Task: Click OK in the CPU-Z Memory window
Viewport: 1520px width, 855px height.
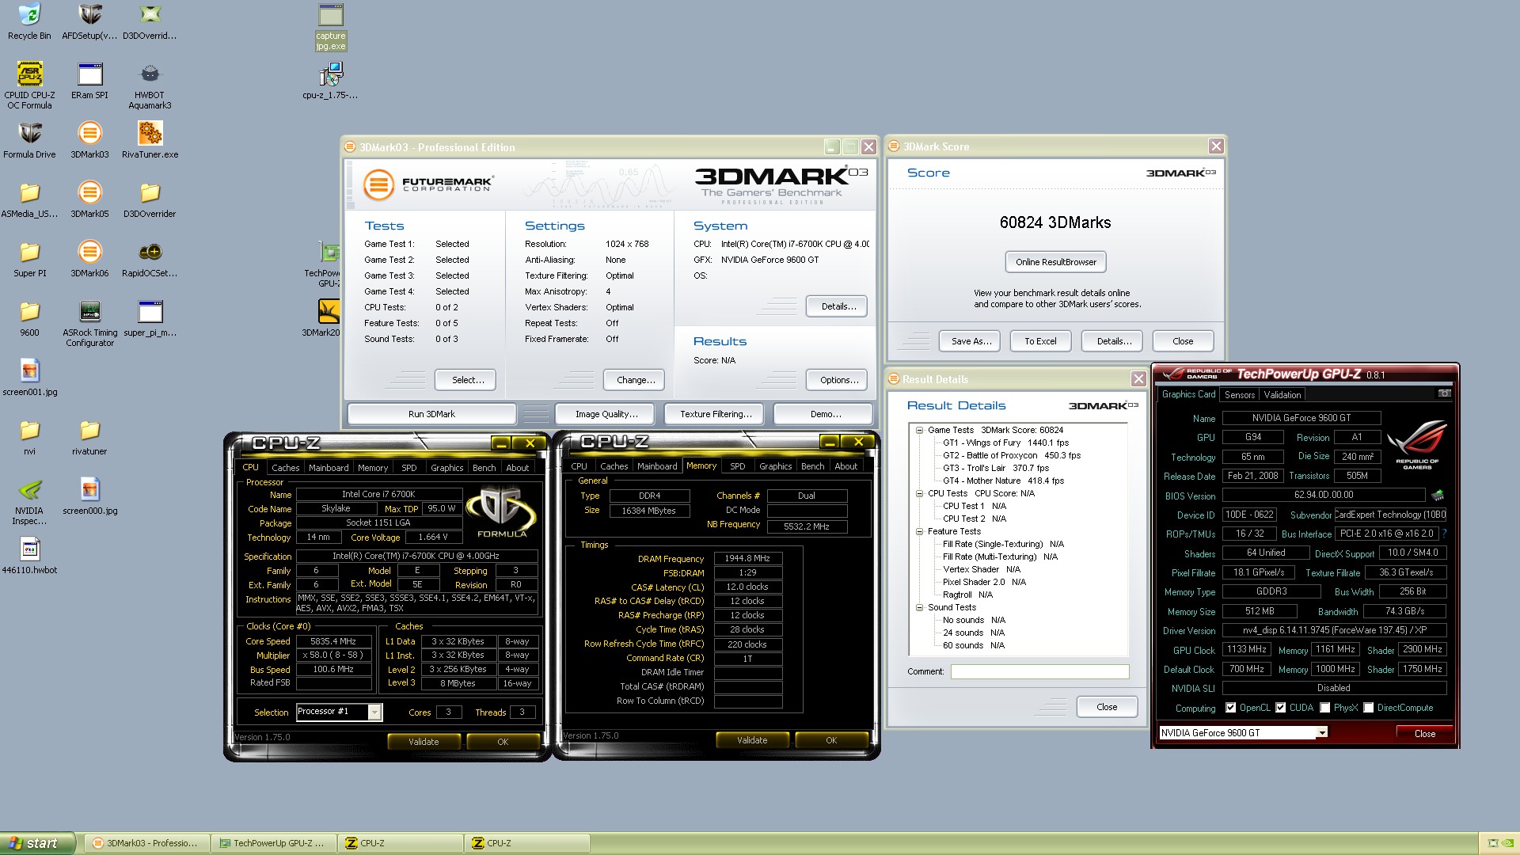Action: pos(831,740)
